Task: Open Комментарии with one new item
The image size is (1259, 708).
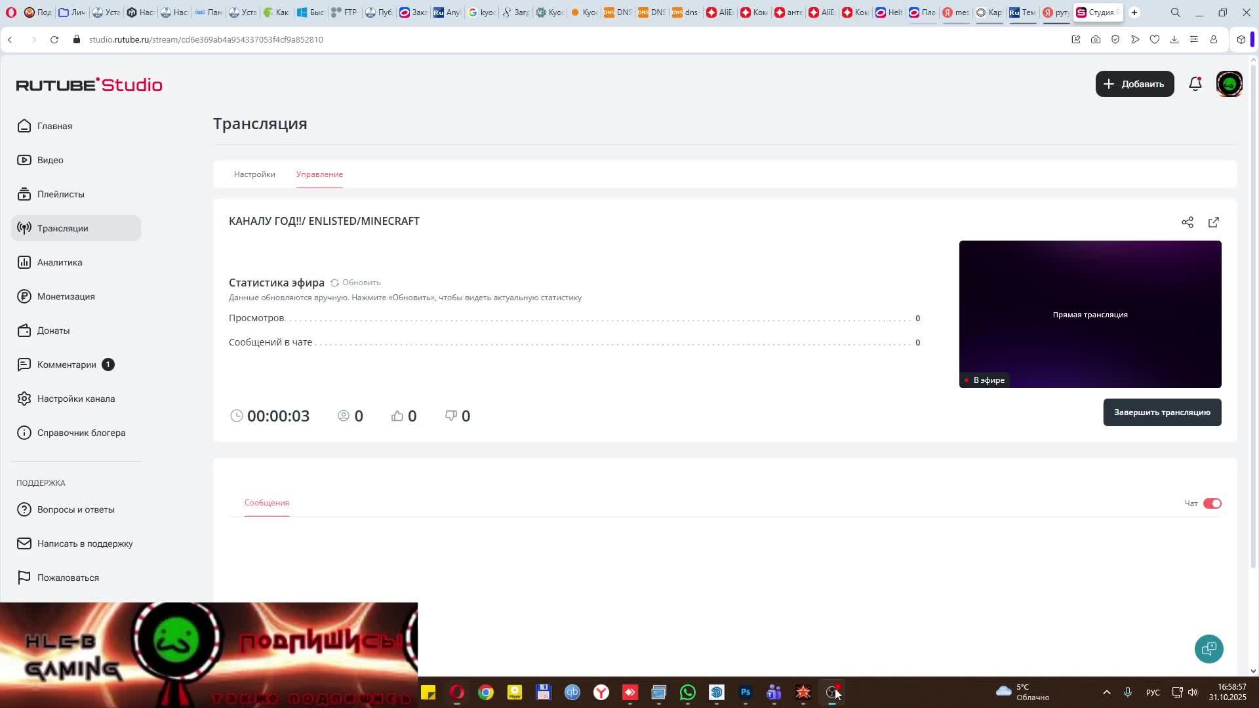Action: pos(66,364)
